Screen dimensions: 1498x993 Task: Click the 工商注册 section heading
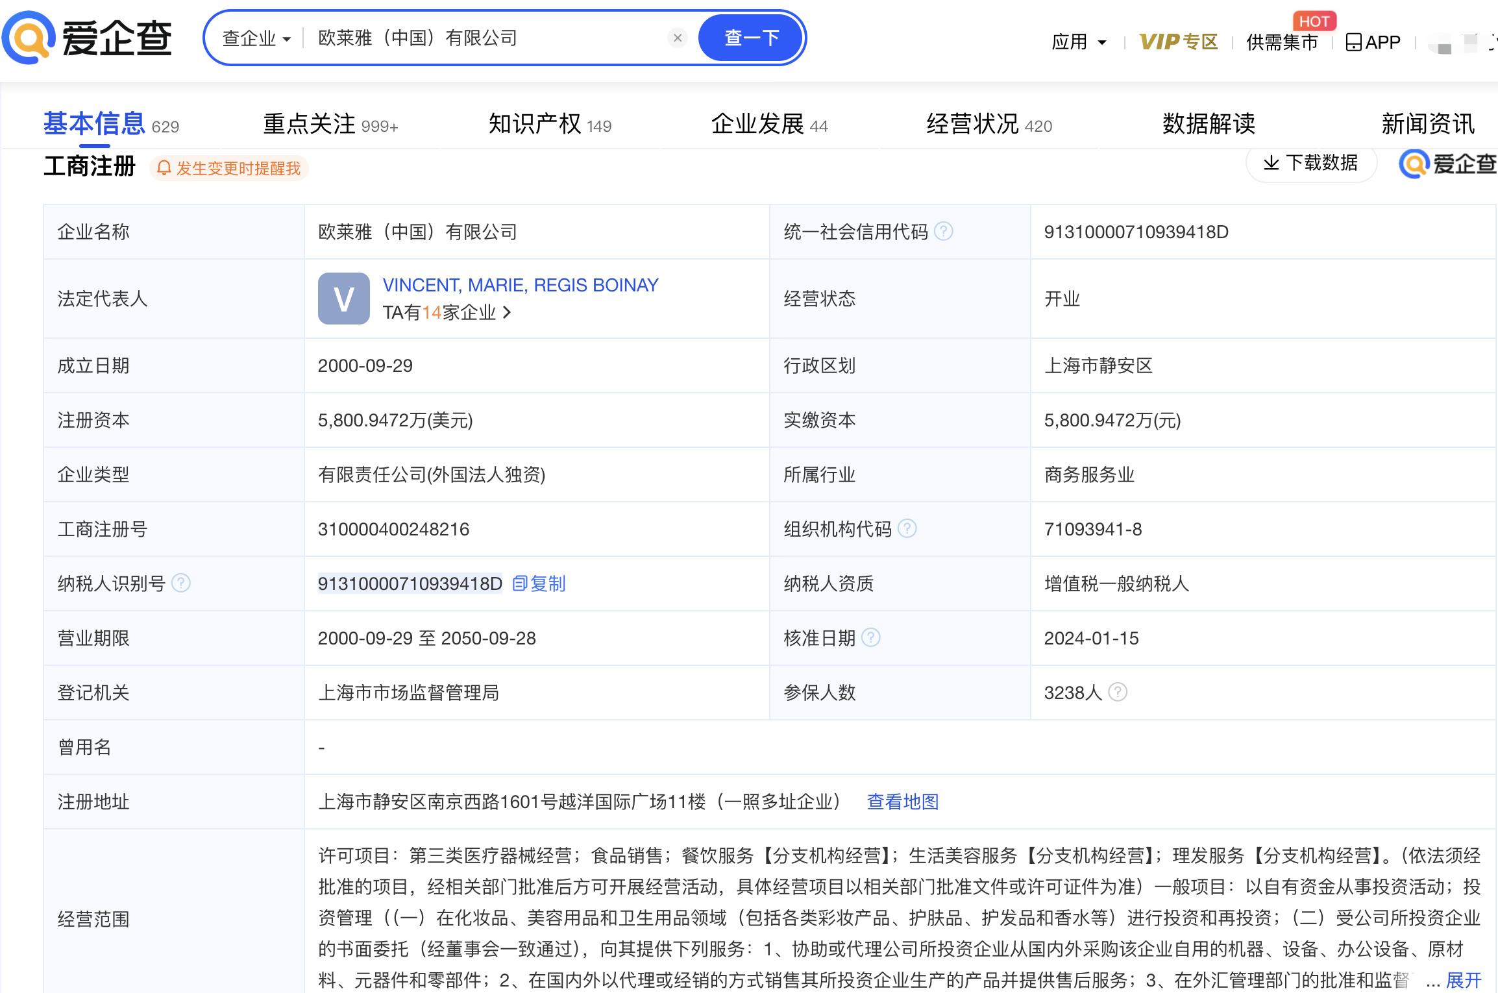point(90,166)
